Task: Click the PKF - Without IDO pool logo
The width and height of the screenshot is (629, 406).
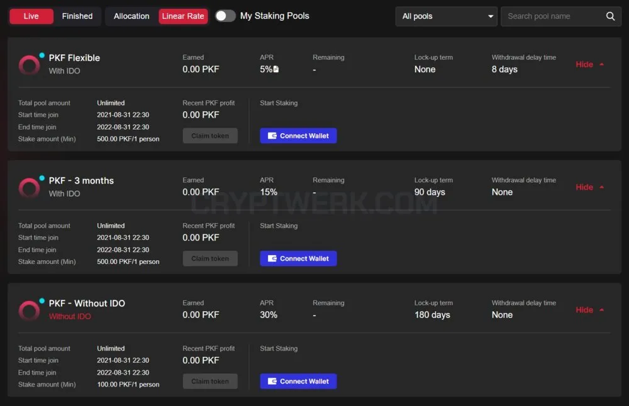Action: 29,310
